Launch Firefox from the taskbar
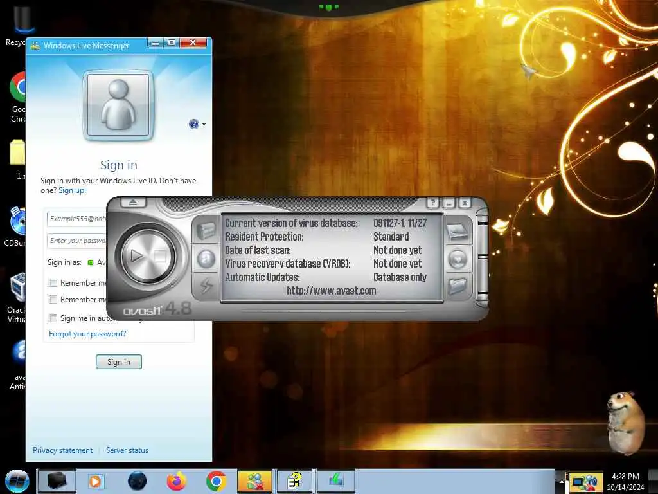The width and height of the screenshot is (658, 494). [x=177, y=481]
